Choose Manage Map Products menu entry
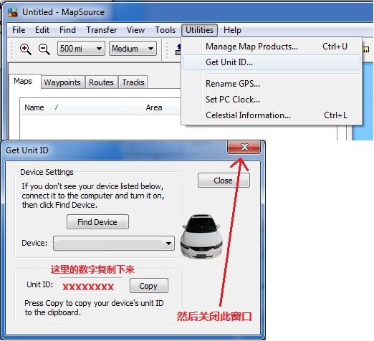The image size is (374, 341). [272, 47]
